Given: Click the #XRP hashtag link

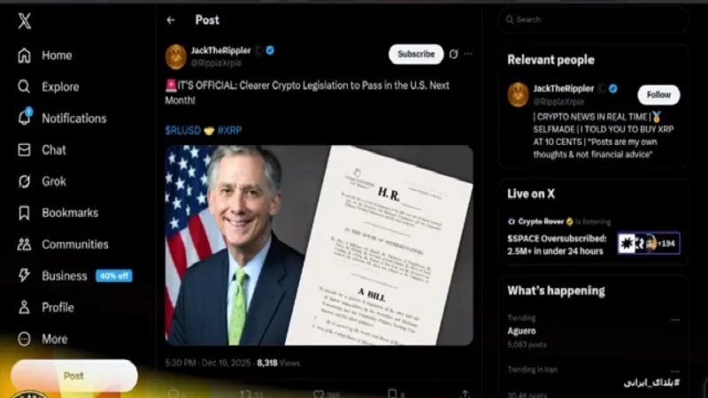Looking at the screenshot, I should (229, 130).
